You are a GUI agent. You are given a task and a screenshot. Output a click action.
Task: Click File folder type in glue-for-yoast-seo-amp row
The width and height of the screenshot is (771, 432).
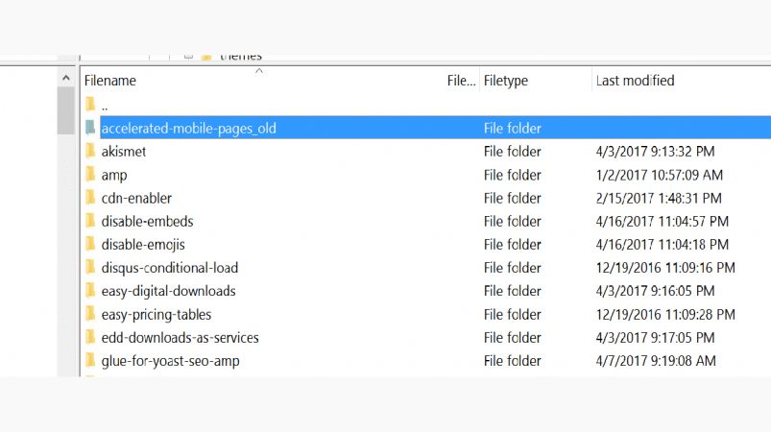(513, 361)
